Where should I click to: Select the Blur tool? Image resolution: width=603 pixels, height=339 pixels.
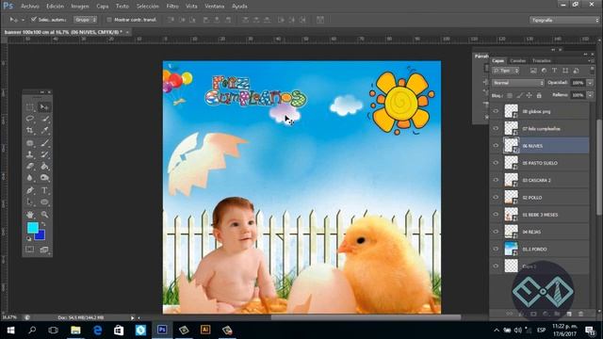coord(30,178)
